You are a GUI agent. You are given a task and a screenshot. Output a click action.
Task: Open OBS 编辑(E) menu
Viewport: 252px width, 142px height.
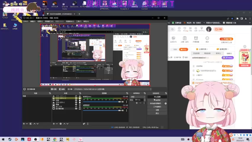coord(33,21)
